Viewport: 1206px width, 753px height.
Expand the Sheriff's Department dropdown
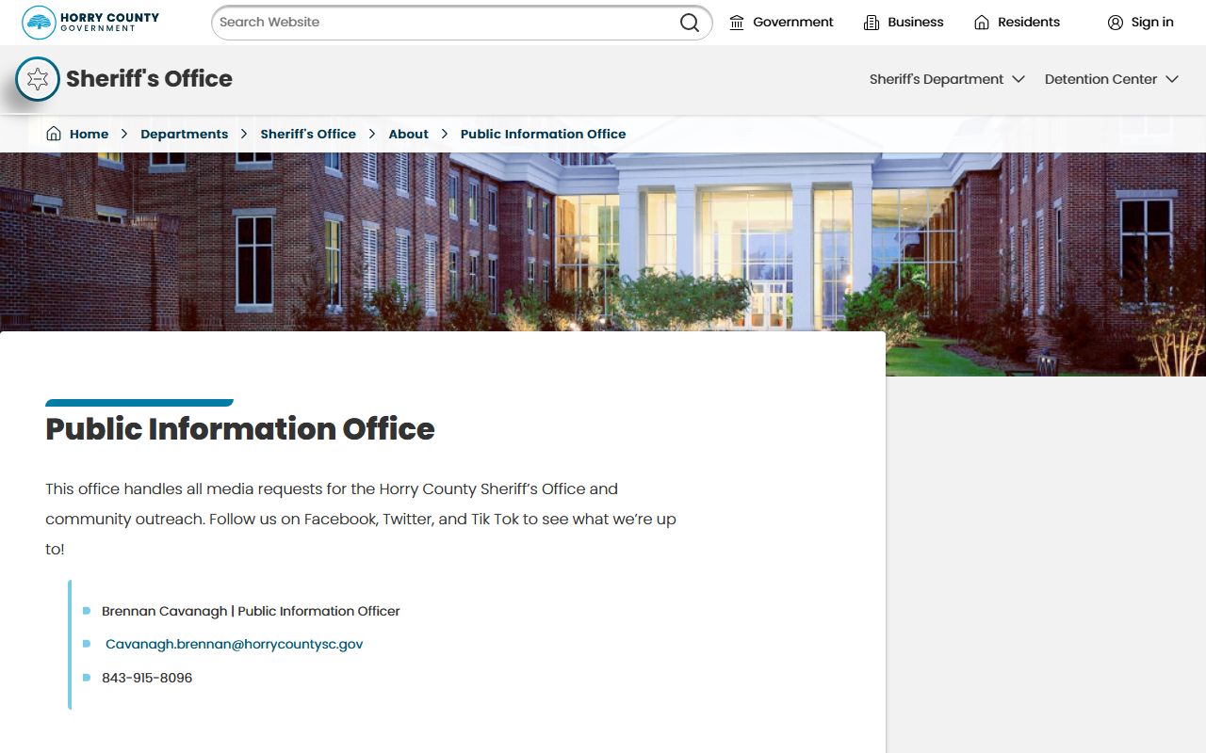coord(947,79)
